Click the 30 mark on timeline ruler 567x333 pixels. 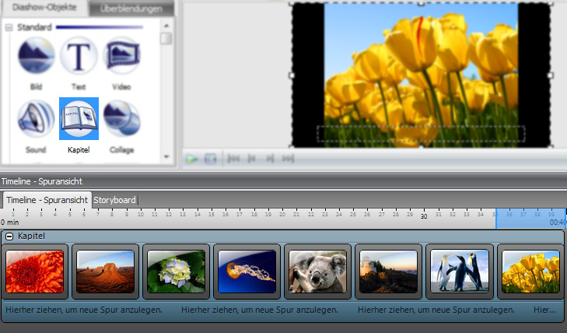(424, 216)
